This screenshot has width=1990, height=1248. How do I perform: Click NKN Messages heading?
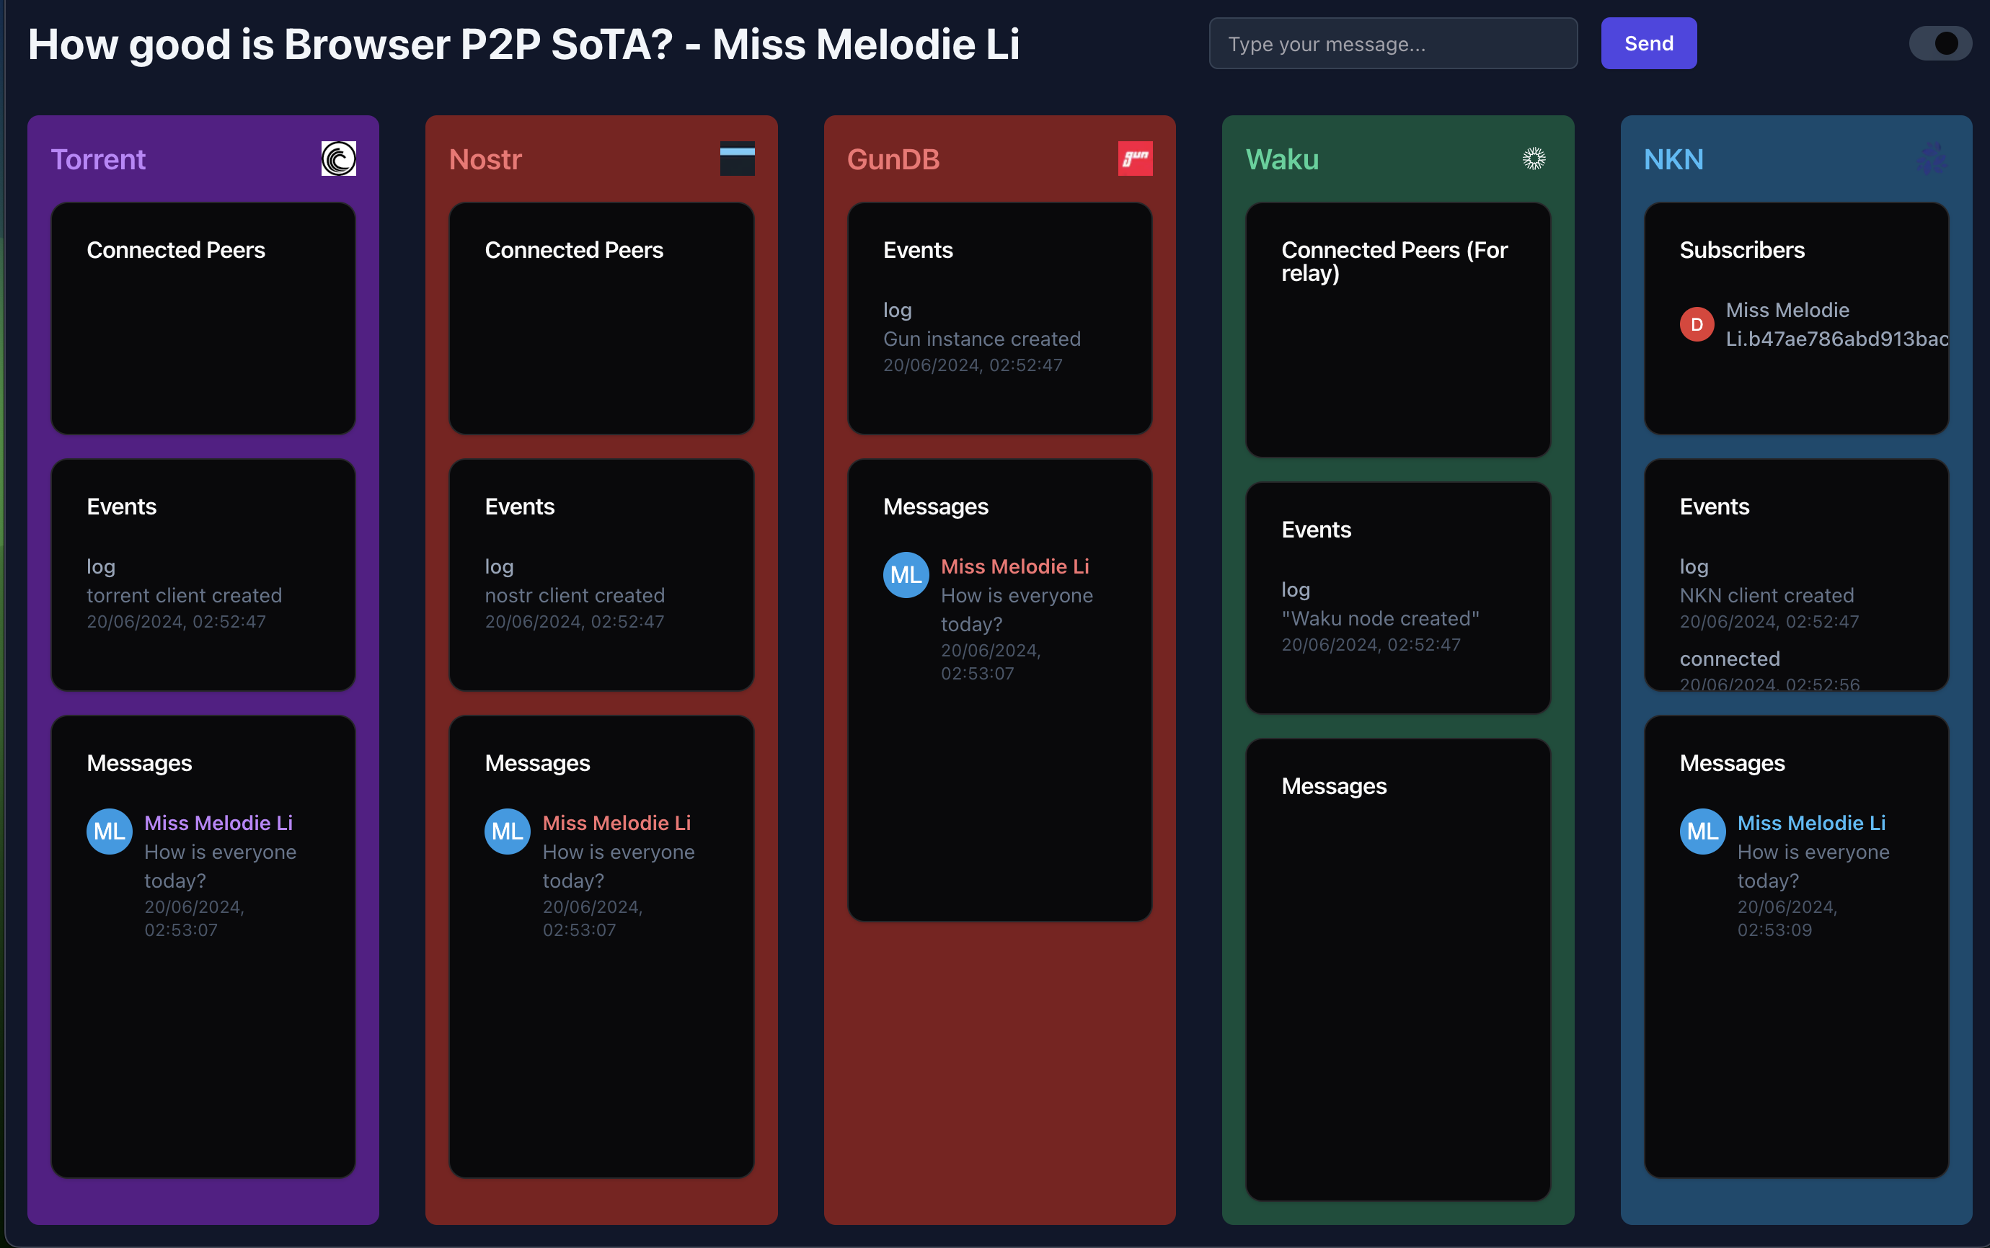[1733, 764]
